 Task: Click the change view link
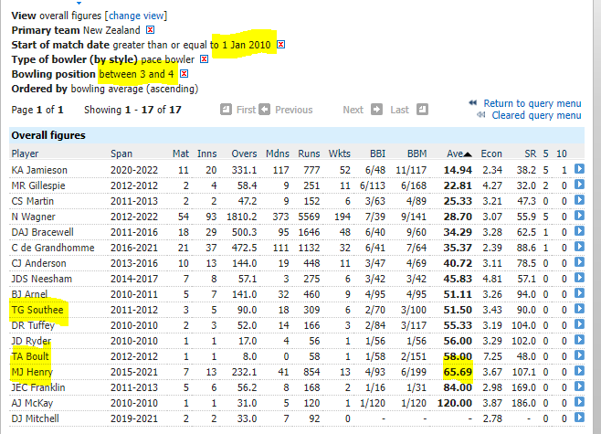click(x=135, y=16)
